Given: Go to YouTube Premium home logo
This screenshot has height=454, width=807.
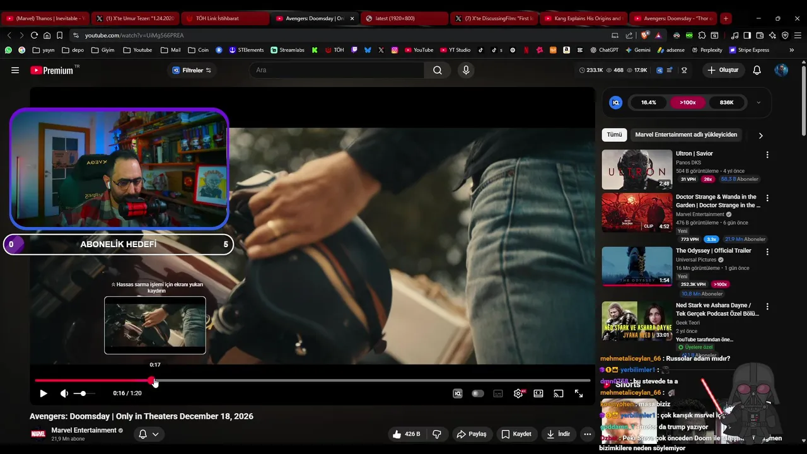Looking at the screenshot, I should [x=52, y=70].
